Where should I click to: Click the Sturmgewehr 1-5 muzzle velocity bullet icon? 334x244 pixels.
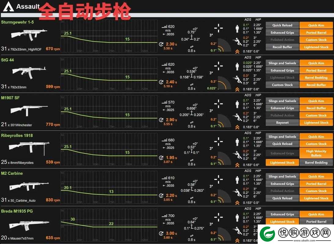(x=165, y=27)
